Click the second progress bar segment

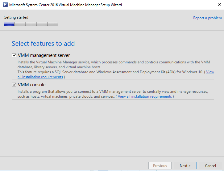pyautogui.click(x=20, y=24)
